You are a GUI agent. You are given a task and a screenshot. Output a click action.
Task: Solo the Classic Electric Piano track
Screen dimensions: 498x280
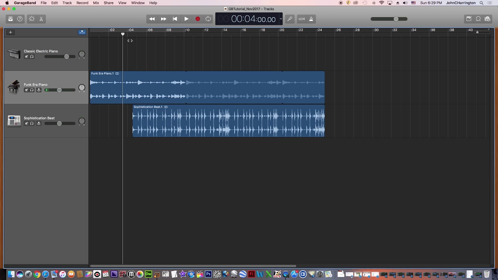pos(32,57)
